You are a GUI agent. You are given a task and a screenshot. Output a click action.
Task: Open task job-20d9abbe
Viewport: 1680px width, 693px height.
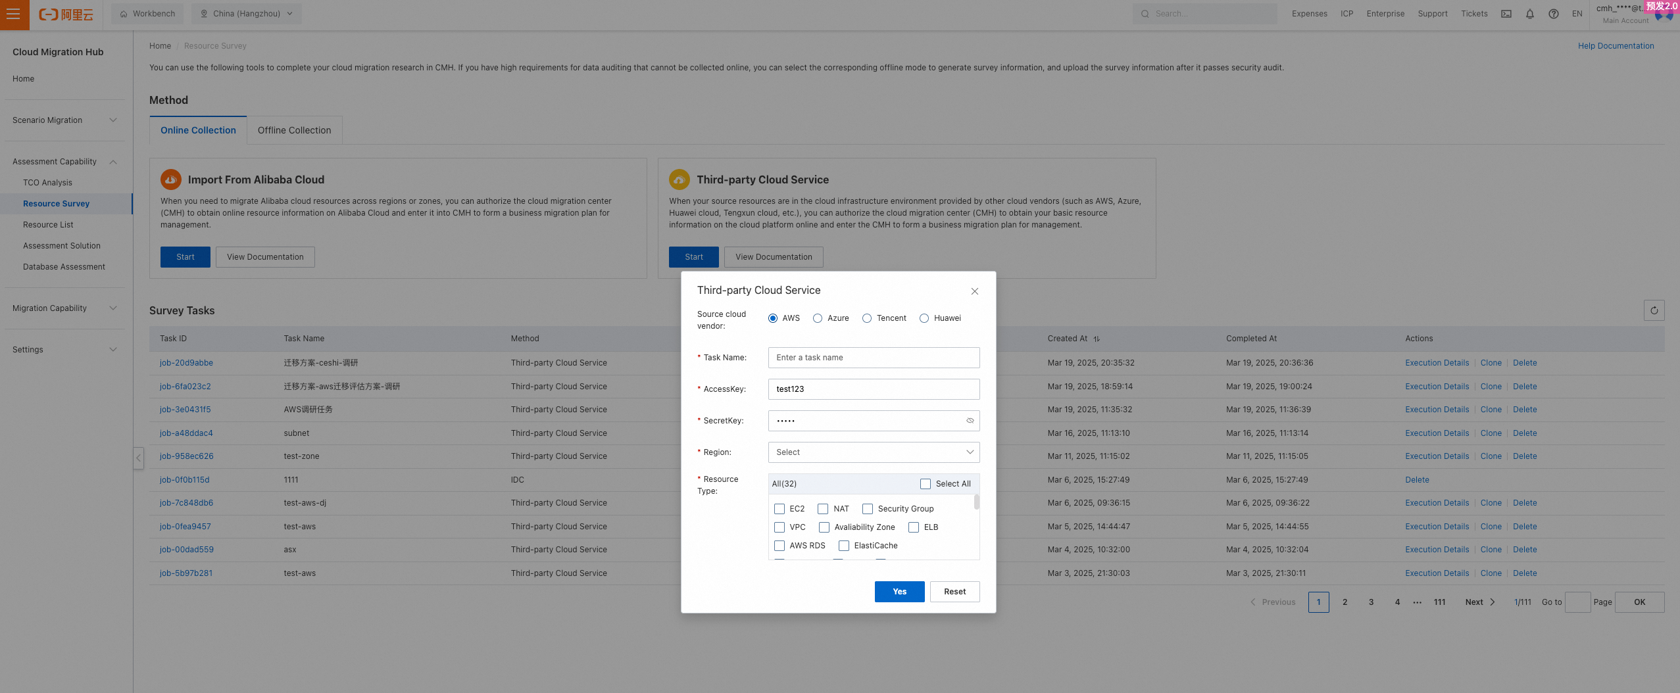(x=186, y=363)
